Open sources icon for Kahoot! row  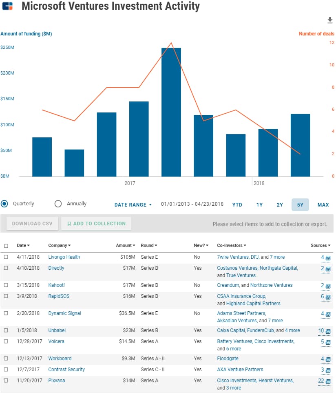click(x=328, y=286)
